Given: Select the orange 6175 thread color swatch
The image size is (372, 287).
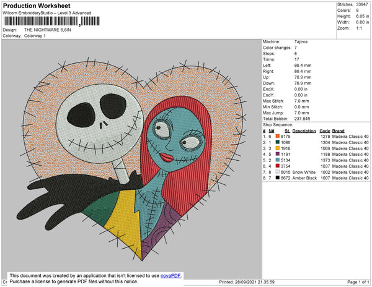Looking at the screenshot, I should pyautogui.click(x=278, y=137).
